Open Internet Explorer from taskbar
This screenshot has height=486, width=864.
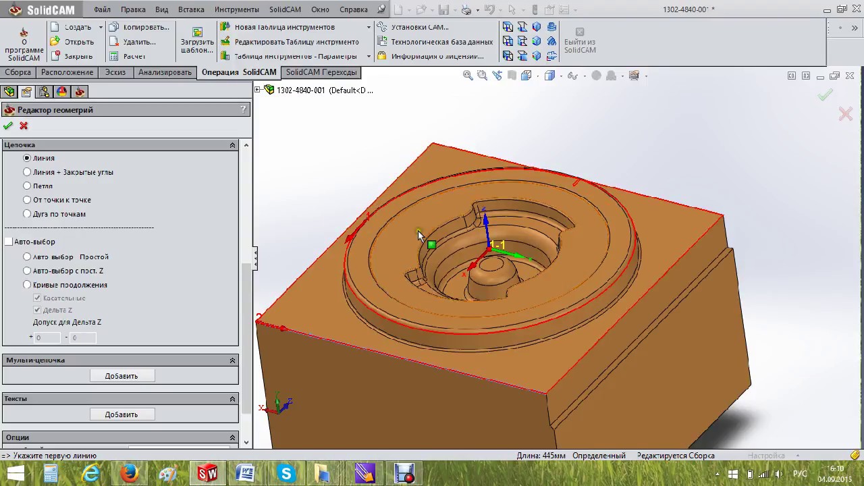(90, 474)
